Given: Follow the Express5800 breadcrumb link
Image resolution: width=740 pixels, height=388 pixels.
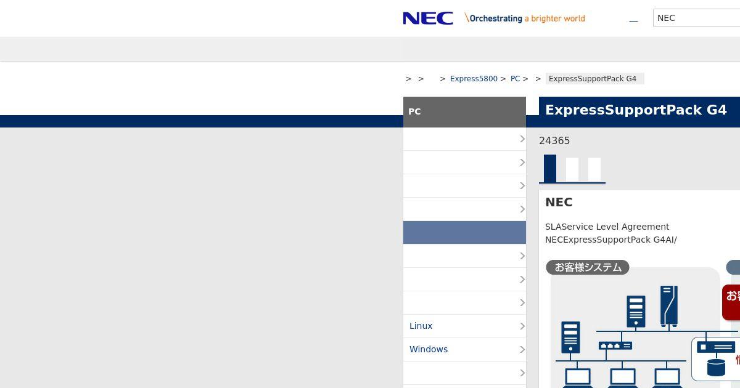Looking at the screenshot, I should [474, 79].
